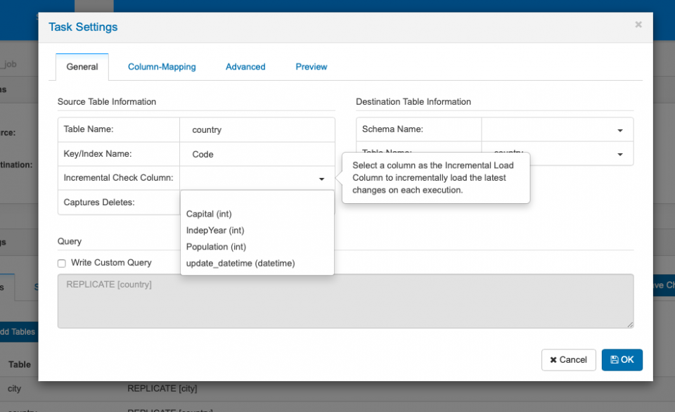The height and width of the screenshot is (412, 675).
Task: Choose Population (int) as the incremental column
Action: 216,247
